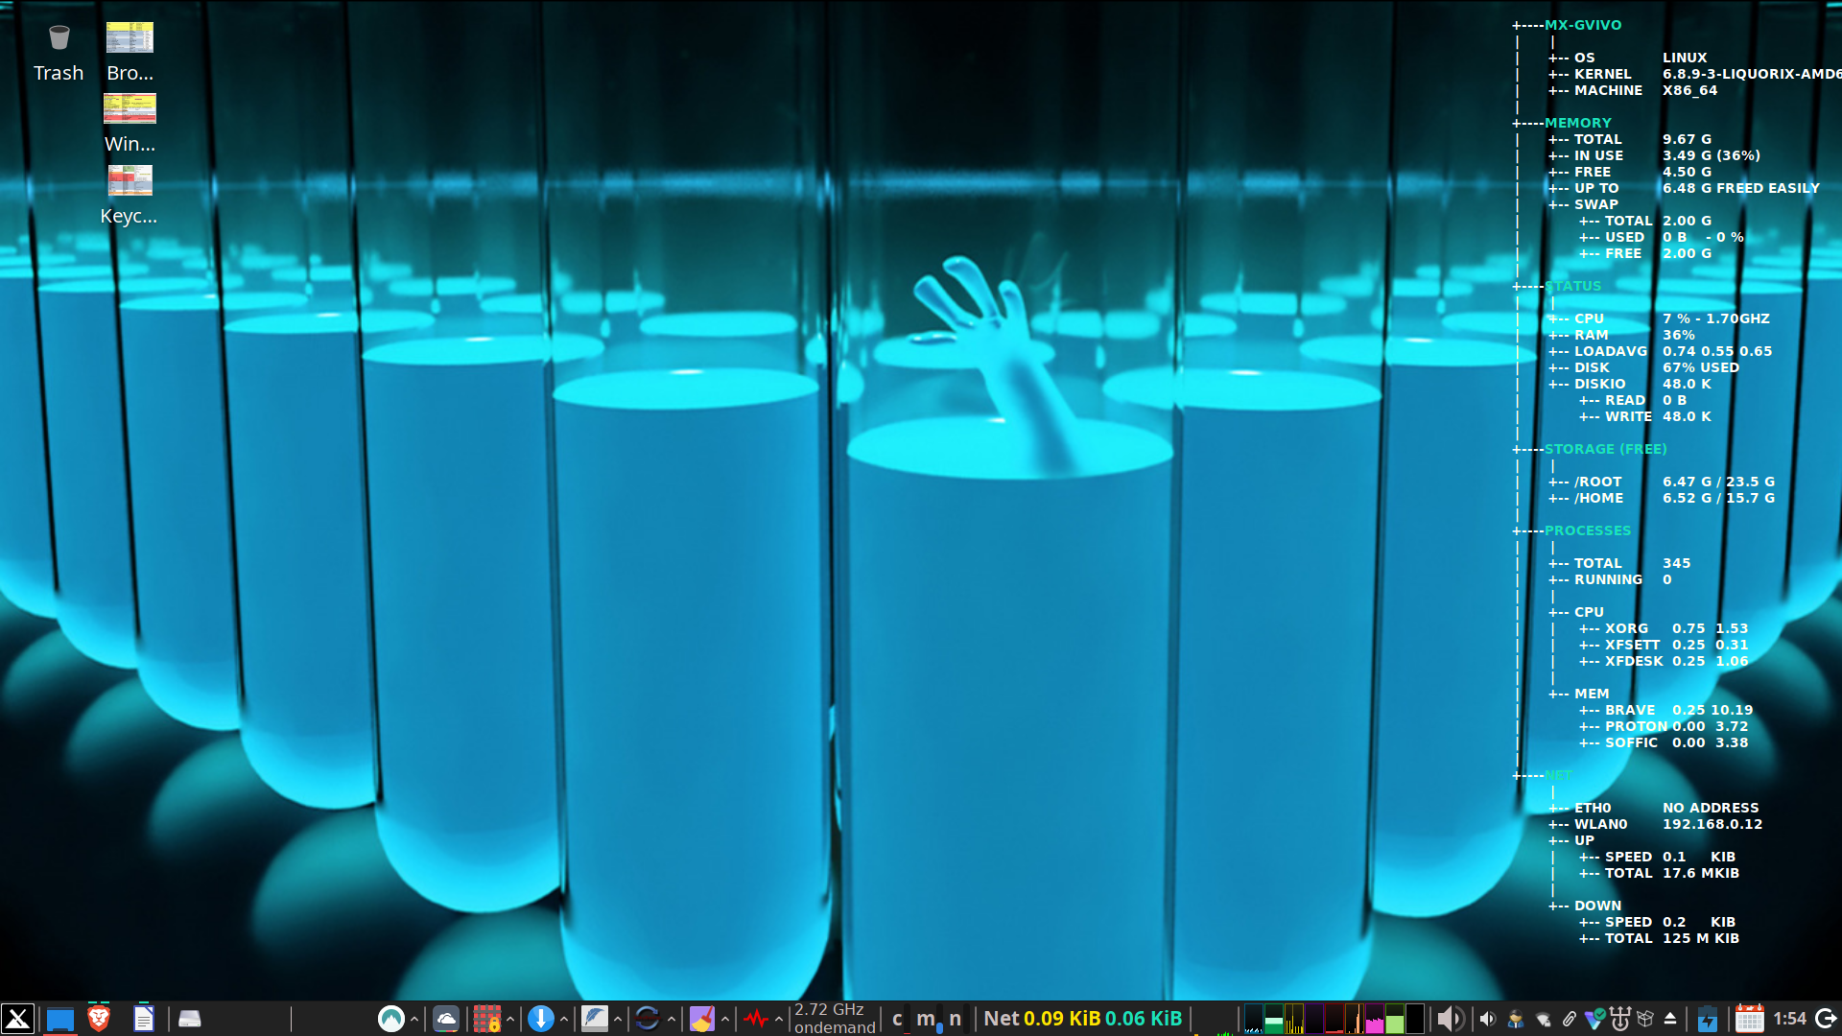Open the sync arrows launcher
Screen dimensions: 1842x1036
pyautogui.click(x=648, y=1019)
